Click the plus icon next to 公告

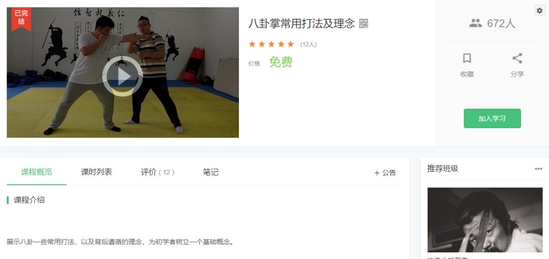[377, 173]
